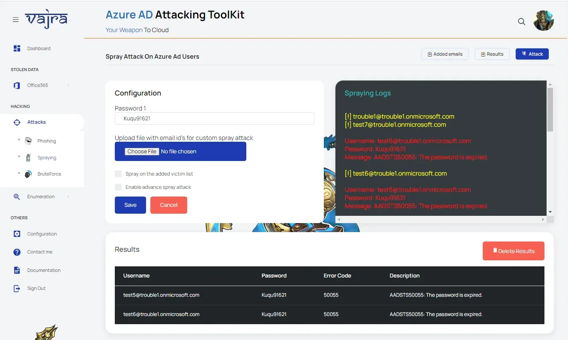Open the search magnifier icon
The image size is (568, 340).
521,21
